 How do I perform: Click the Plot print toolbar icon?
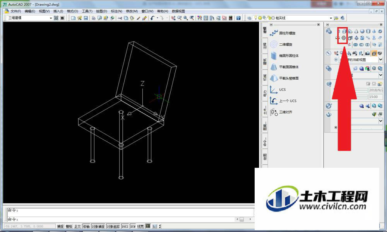(x=94, y=18)
